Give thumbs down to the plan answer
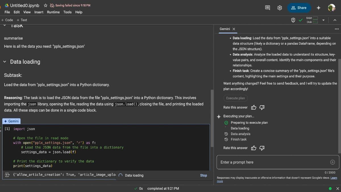Screen dimensions: 341x192 [x=262, y=107]
